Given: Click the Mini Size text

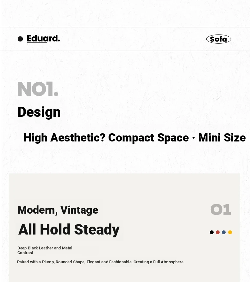Looking at the screenshot, I should pyautogui.click(x=222, y=138).
